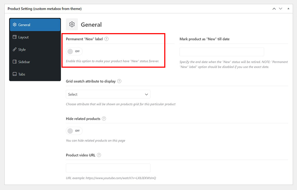Click help icon beside Product video URL
This screenshot has height=190, width=297.
(x=99, y=155)
